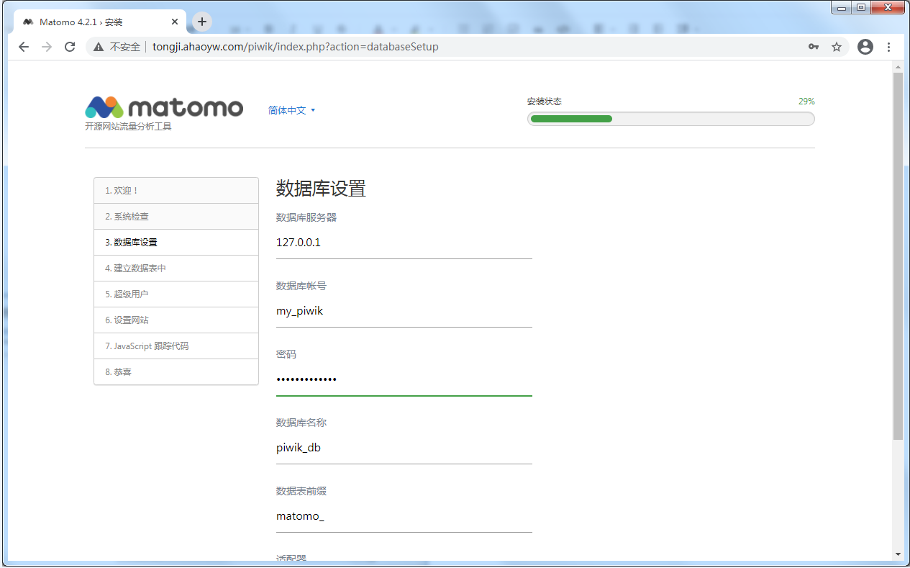Reload the page with refresh icon

click(x=70, y=47)
